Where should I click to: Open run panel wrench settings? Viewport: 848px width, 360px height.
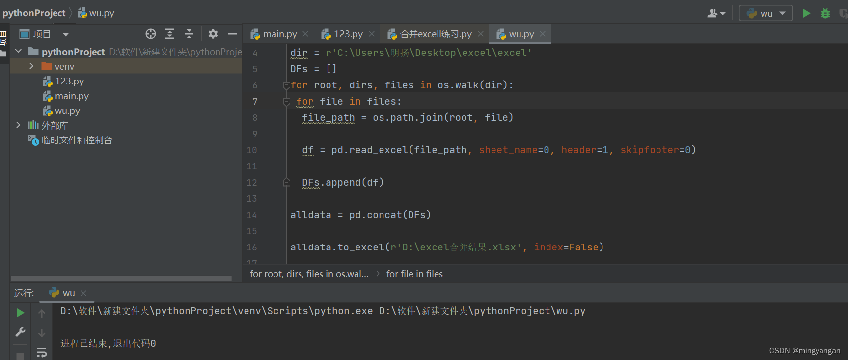pyautogui.click(x=20, y=332)
